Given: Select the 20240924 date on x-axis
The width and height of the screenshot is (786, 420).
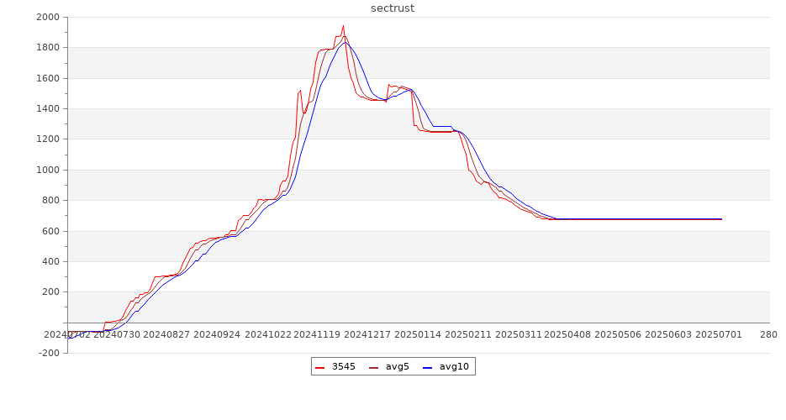Looking at the screenshot, I should [217, 334].
